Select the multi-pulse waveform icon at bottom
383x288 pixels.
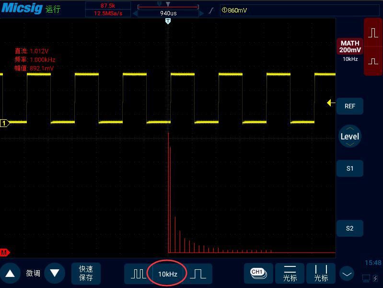139,274
